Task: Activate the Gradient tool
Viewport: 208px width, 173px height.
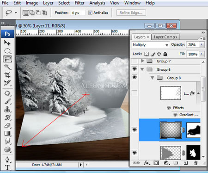Action: point(7,133)
